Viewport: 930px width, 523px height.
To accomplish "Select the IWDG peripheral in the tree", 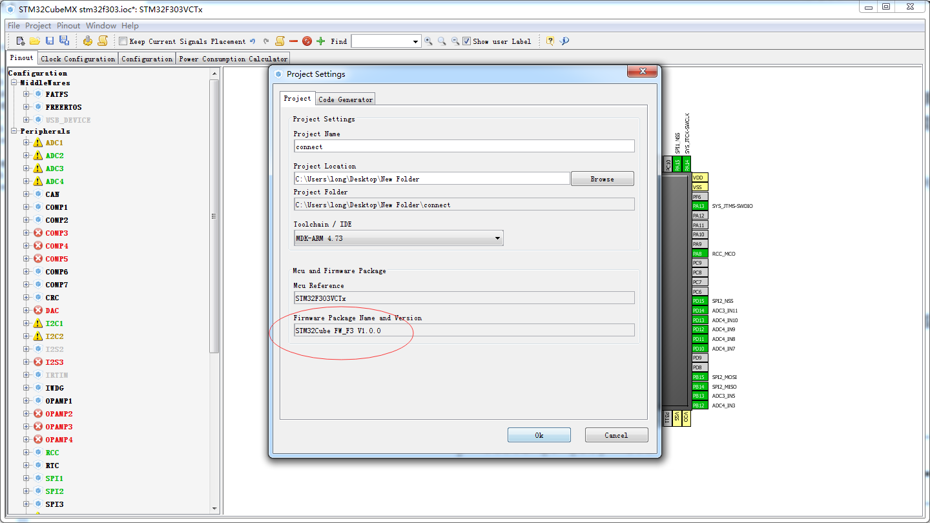I will click(x=54, y=388).
